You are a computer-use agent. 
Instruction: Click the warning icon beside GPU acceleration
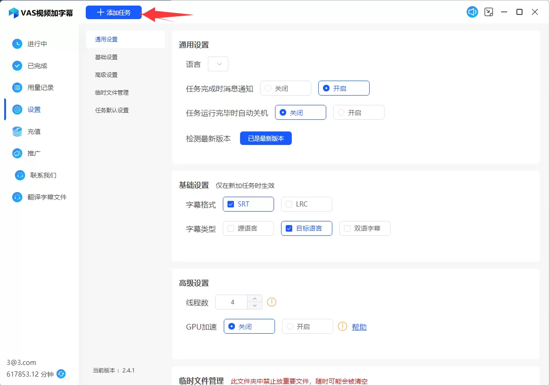[x=343, y=326]
